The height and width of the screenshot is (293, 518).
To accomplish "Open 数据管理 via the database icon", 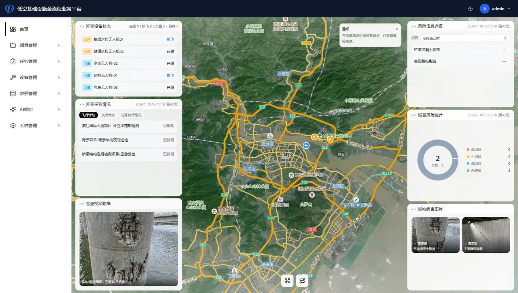I will pyautogui.click(x=13, y=94).
